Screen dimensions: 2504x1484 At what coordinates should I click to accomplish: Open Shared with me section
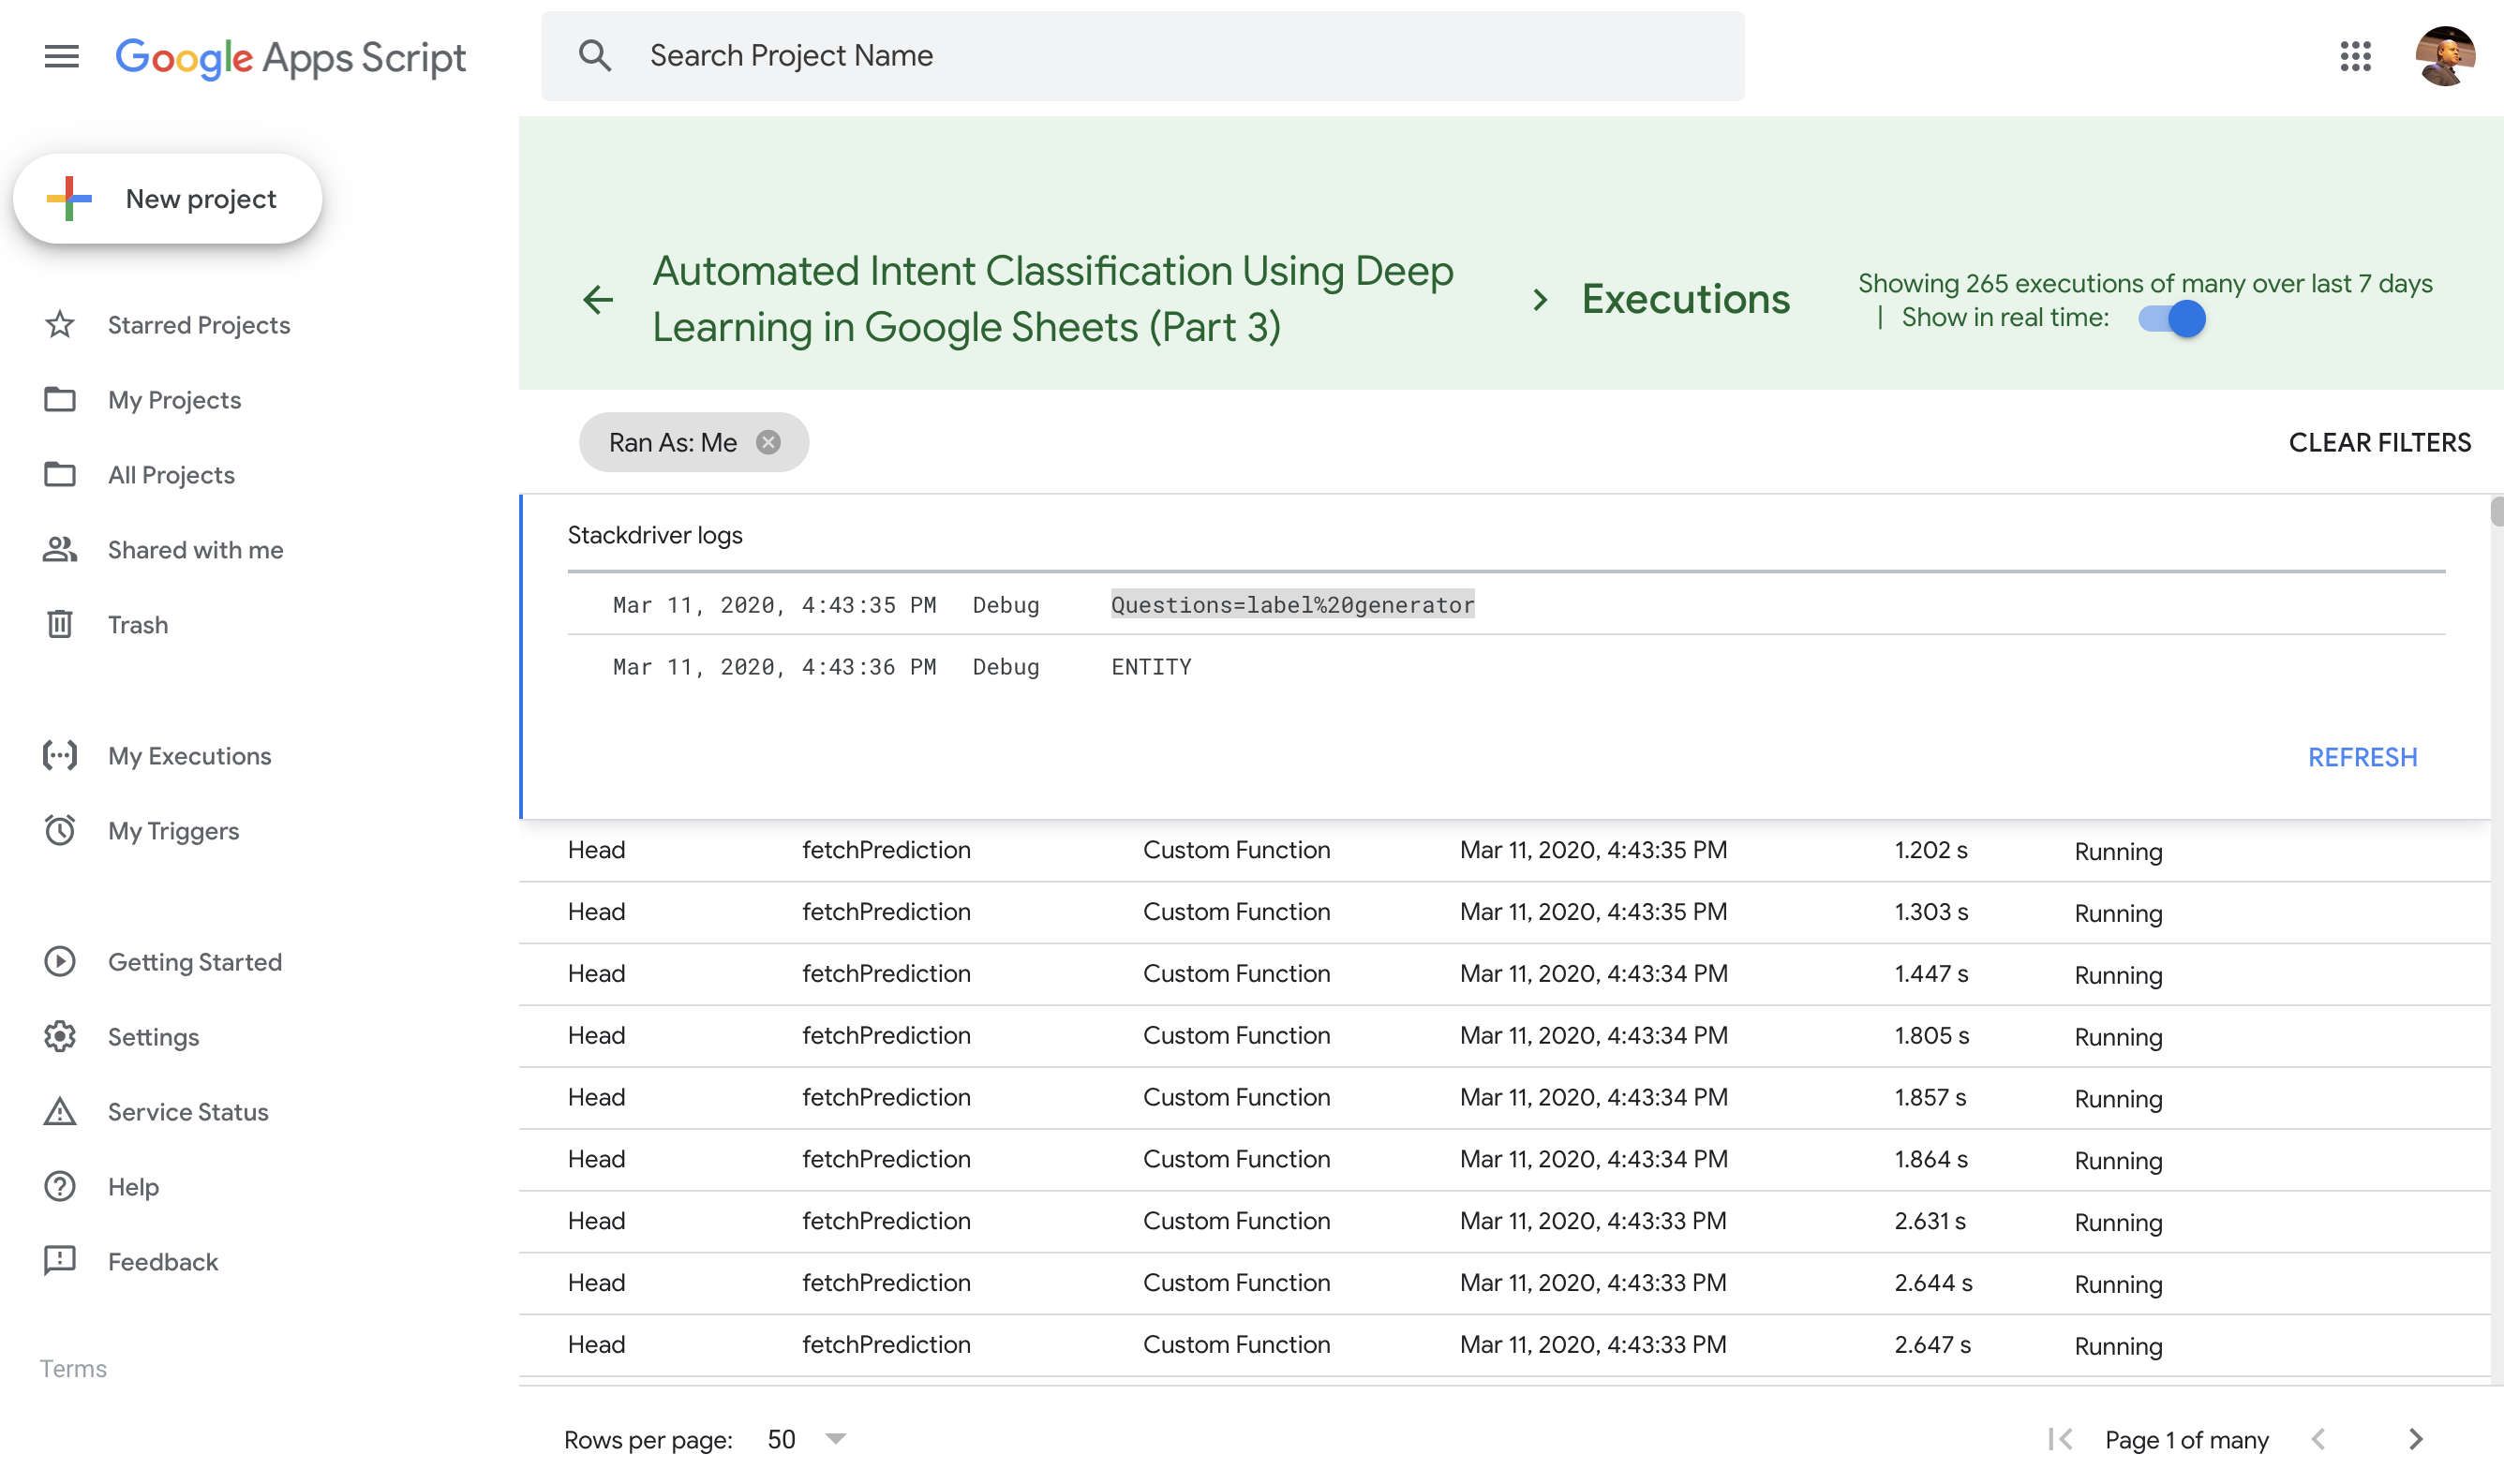pyautogui.click(x=195, y=550)
